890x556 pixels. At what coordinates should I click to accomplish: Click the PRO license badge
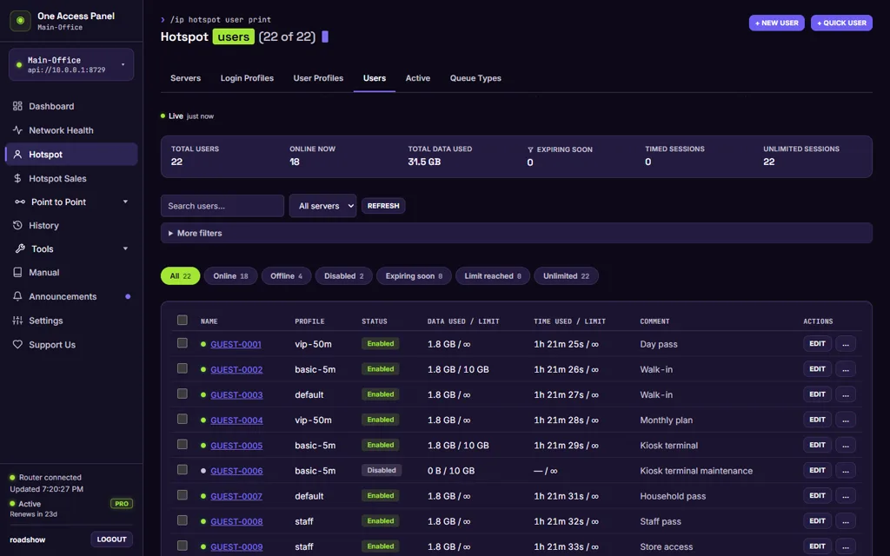[x=122, y=503]
